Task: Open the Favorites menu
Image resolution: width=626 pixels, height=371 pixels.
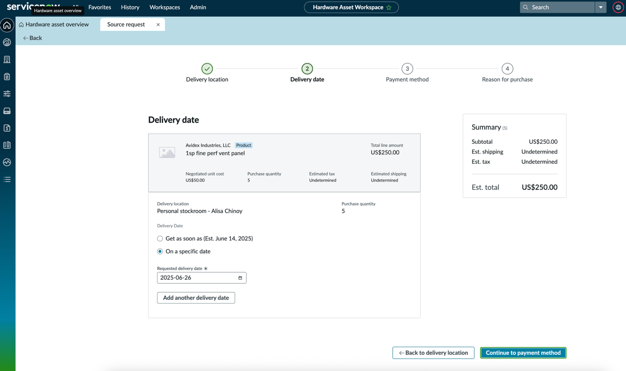Action: click(100, 7)
